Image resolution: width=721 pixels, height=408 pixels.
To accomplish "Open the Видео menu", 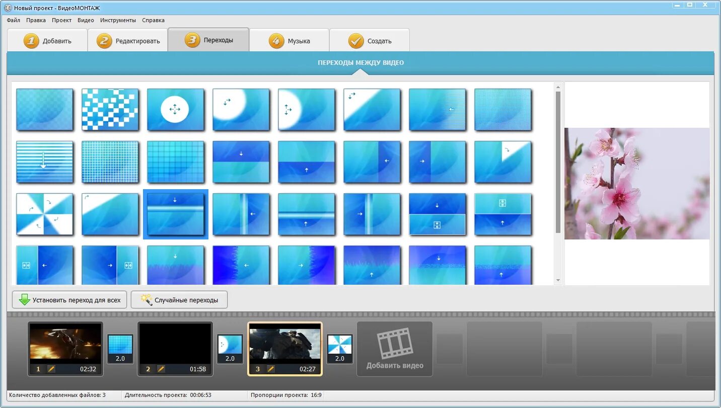I will coord(86,20).
